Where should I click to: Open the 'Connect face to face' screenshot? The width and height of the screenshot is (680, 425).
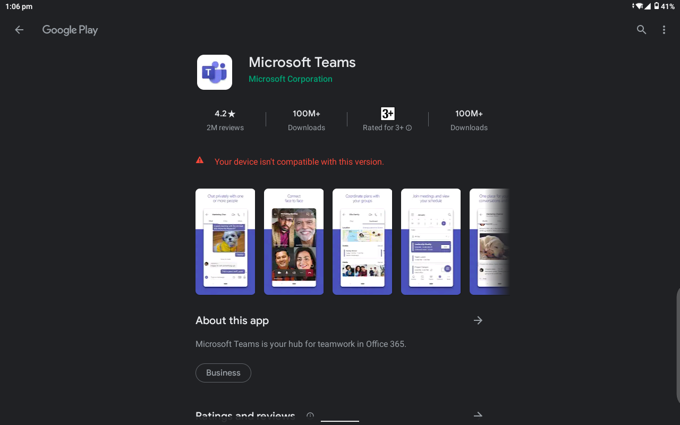(x=294, y=242)
